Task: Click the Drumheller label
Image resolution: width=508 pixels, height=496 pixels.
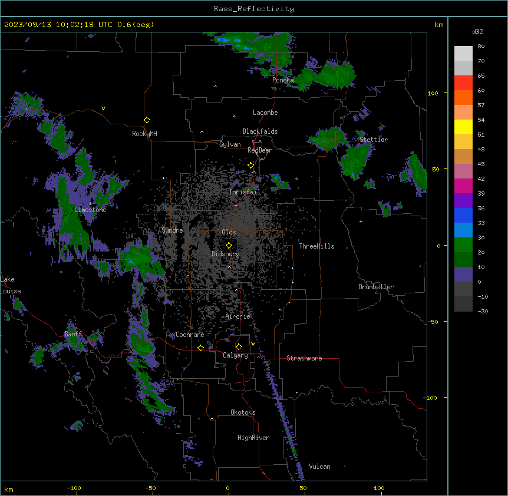Action: (376, 287)
